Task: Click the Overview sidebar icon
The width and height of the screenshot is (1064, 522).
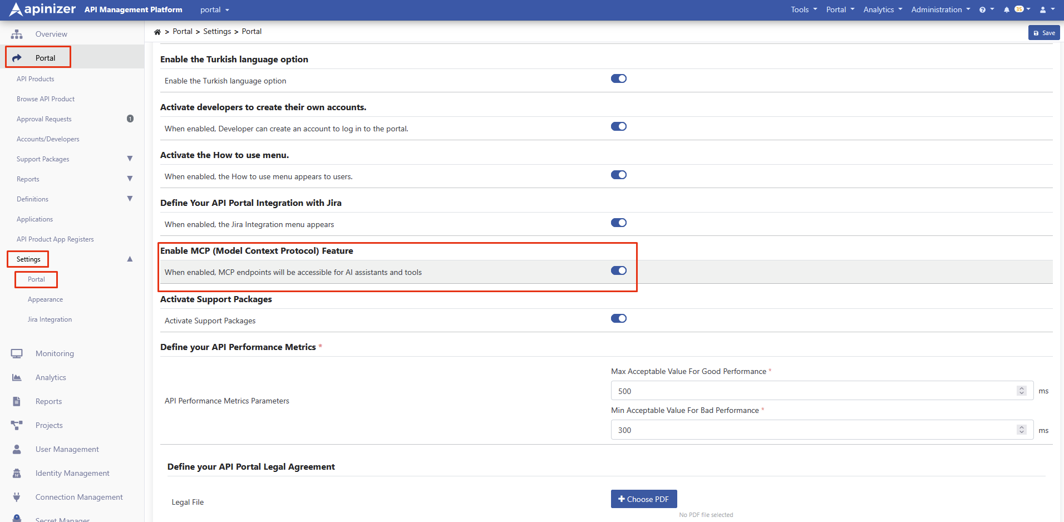Action: pyautogui.click(x=17, y=35)
